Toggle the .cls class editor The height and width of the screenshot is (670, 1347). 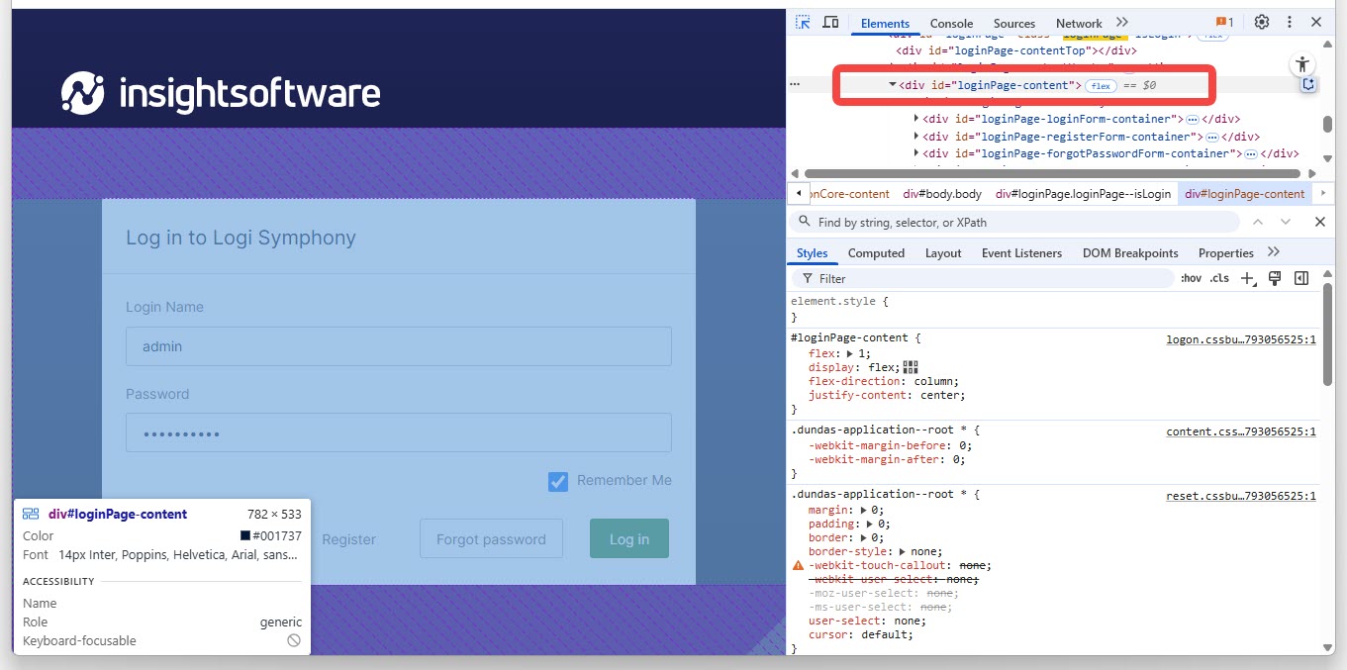[x=1218, y=278]
